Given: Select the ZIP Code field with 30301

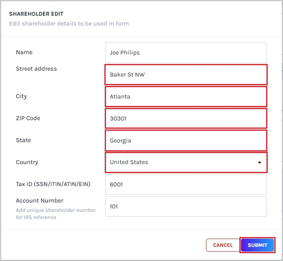Looking at the screenshot, I should [x=186, y=118].
